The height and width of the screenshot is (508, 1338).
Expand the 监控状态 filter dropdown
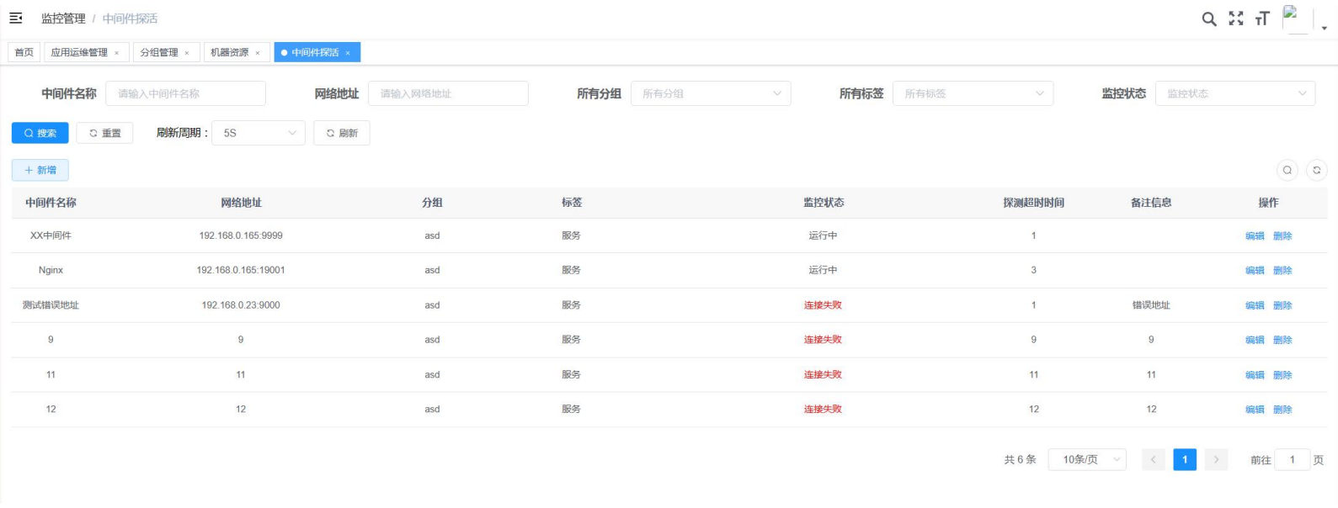(x=1234, y=93)
